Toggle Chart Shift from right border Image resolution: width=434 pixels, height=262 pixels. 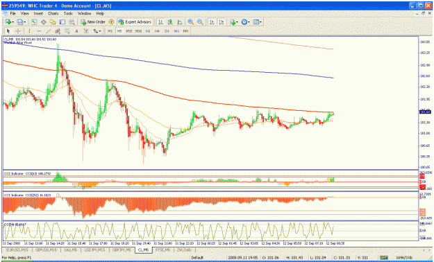tap(222, 22)
